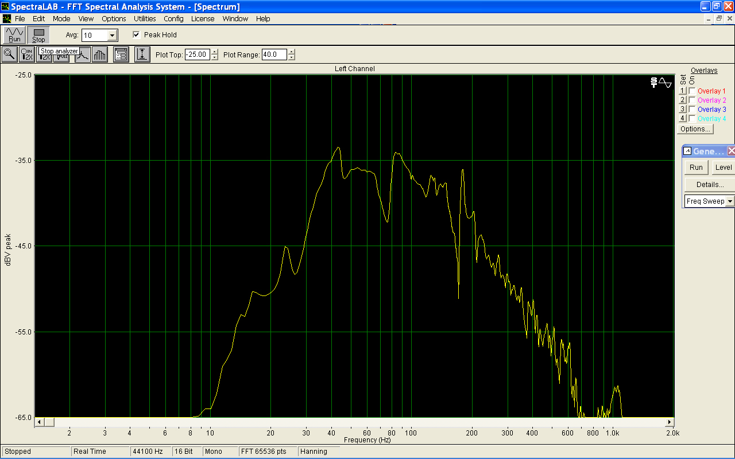735x459 pixels.
Task: Click the Zoom In 2X icon
Action: point(27,55)
